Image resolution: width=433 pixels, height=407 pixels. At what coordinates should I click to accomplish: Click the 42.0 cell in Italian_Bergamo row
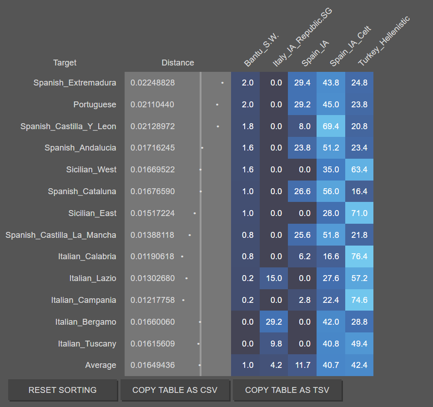click(x=331, y=322)
